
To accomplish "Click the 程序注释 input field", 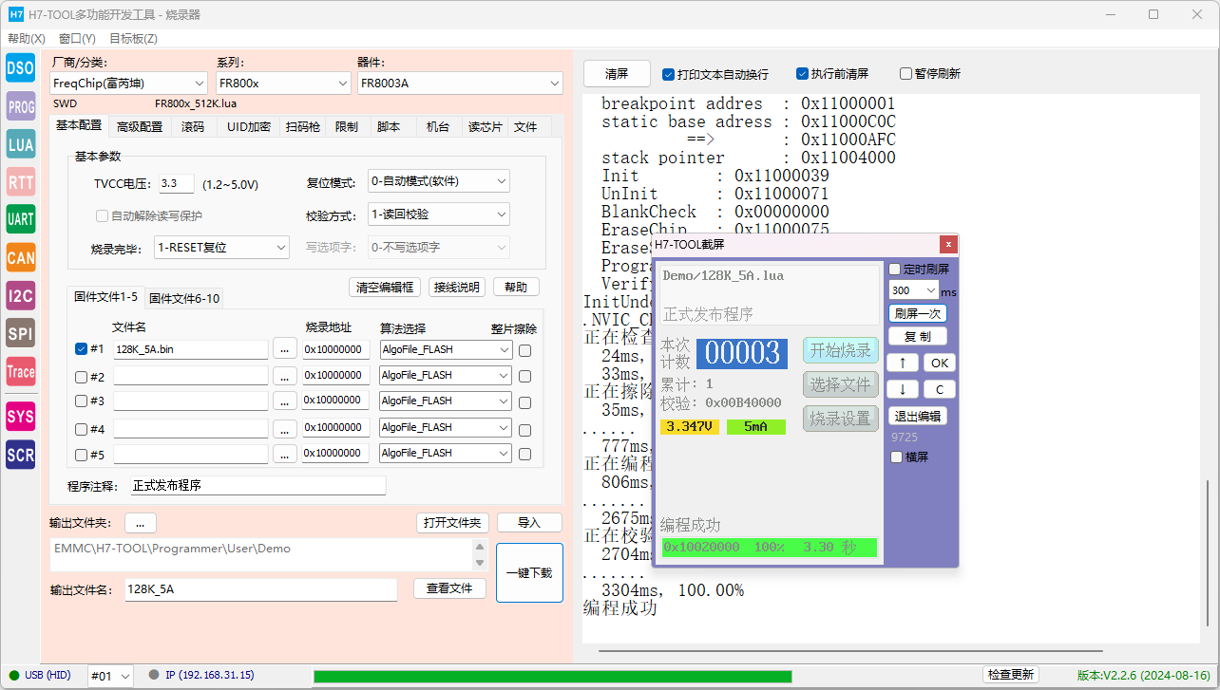I will click(258, 486).
